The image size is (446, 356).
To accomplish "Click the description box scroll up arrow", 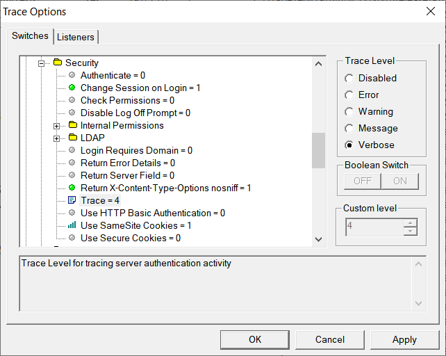I will 418,264.
